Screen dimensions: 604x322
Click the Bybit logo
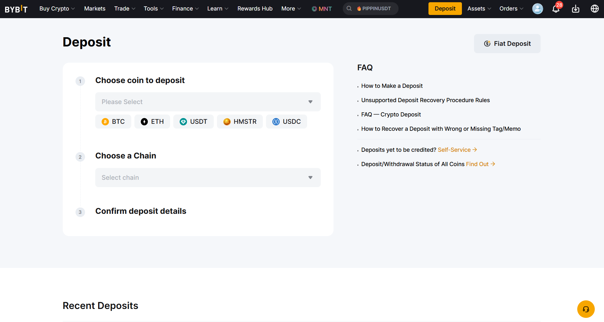point(16,9)
